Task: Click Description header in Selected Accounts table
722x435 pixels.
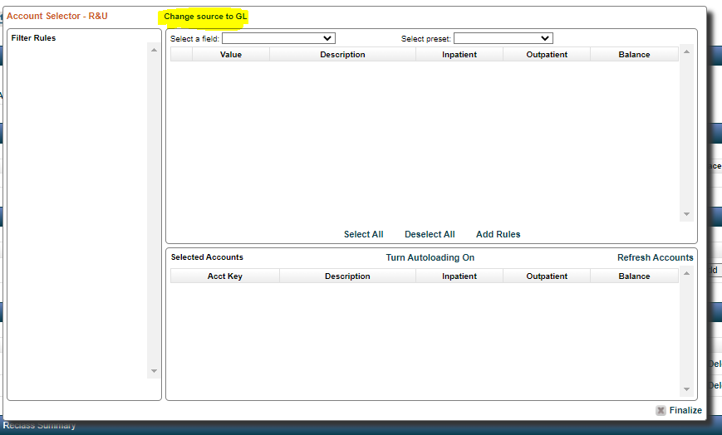Action: (x=347, y=276)
